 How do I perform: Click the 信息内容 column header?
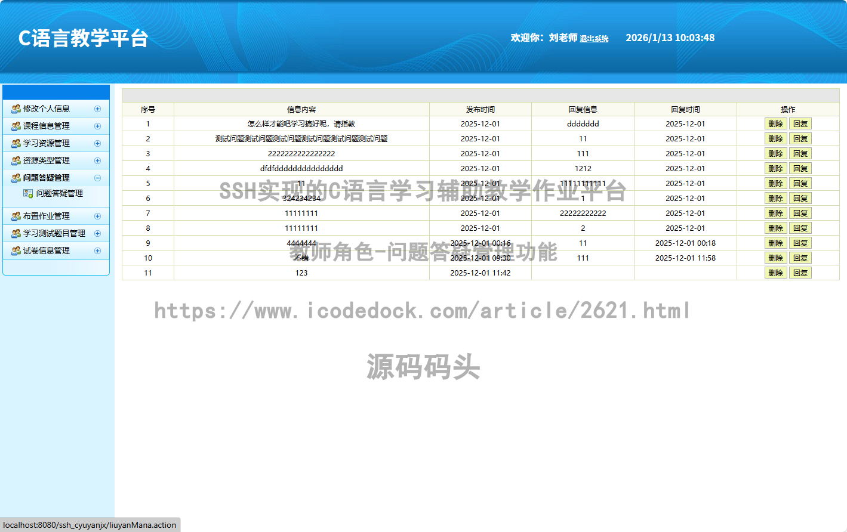tap(301, 110)
